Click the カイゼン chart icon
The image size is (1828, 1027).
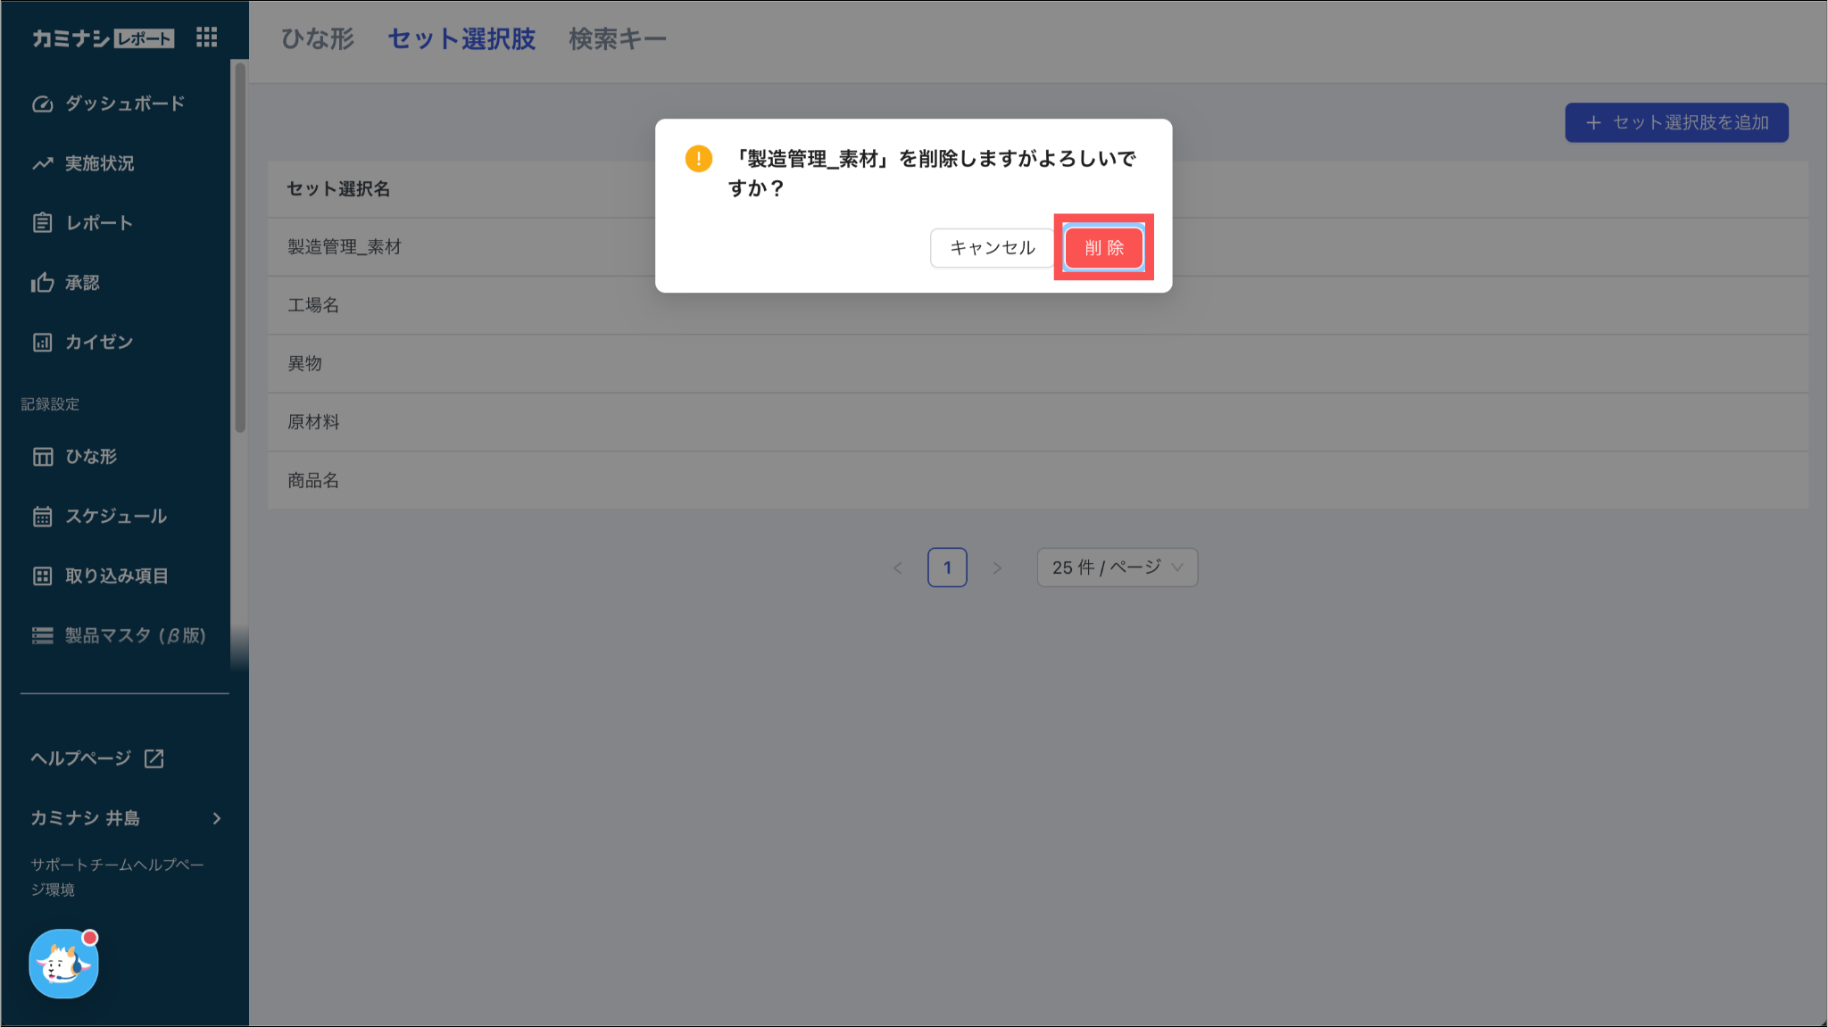(x=42, y=343)
